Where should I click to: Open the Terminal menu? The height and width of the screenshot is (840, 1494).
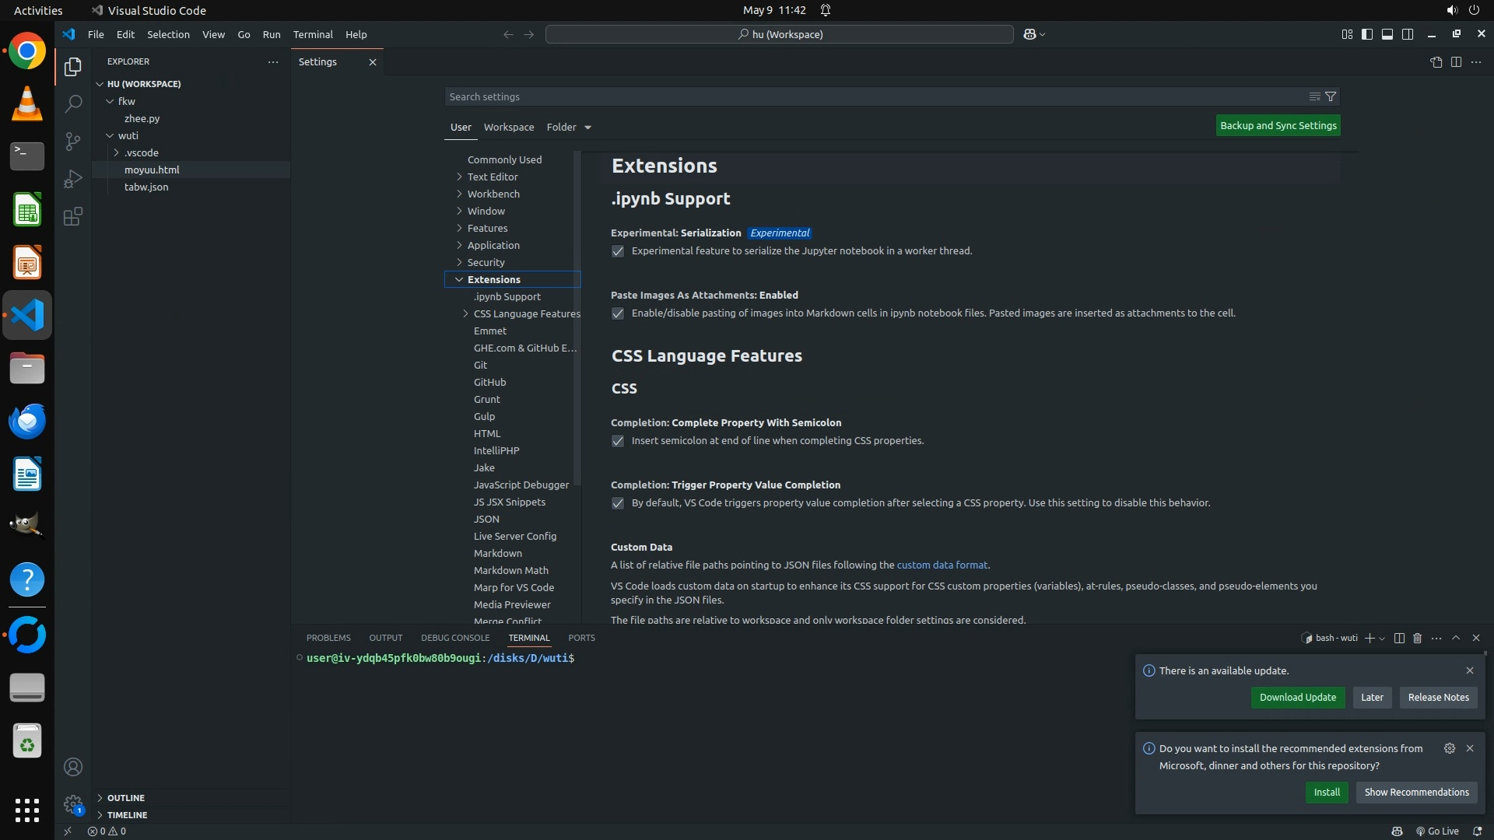313,34
